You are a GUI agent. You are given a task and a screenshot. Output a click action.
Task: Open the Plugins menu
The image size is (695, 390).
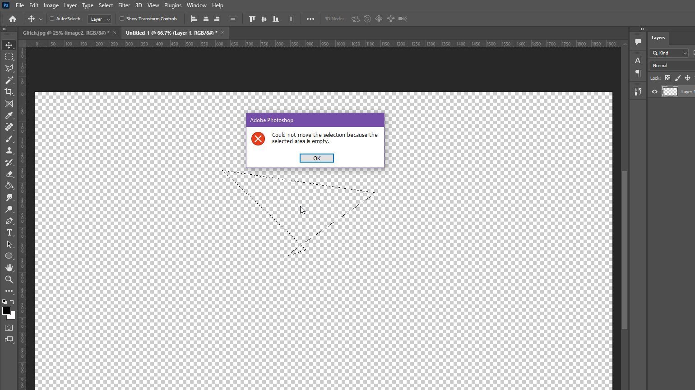(173, 5)
